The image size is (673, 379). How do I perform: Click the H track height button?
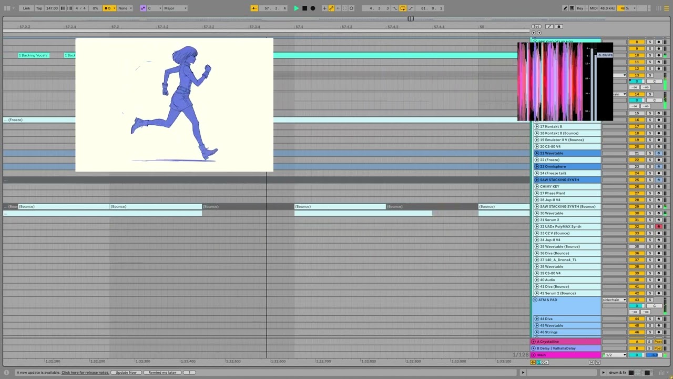(592, 362)
